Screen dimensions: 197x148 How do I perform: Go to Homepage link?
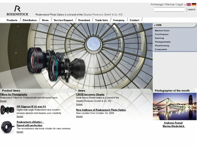coord(157,4)
